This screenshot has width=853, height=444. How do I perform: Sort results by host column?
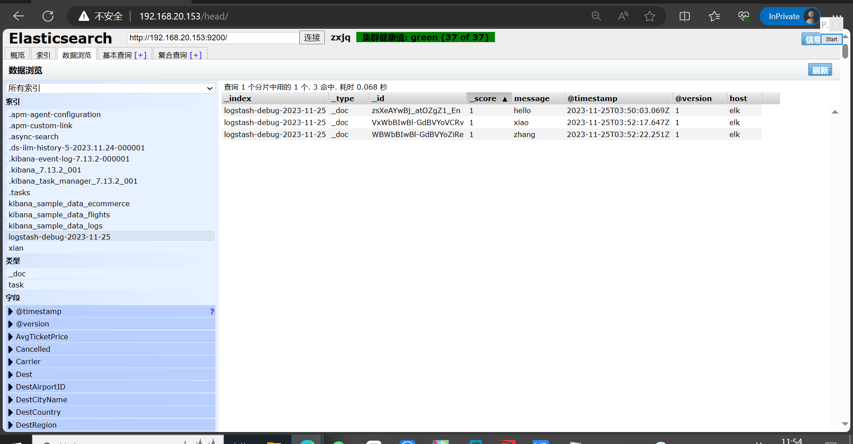click(x=745, y=98)
